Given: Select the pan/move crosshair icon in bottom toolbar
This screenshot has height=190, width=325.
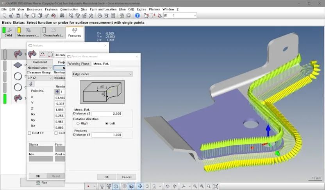Looking at the screenshot, I should pos(140,186).
